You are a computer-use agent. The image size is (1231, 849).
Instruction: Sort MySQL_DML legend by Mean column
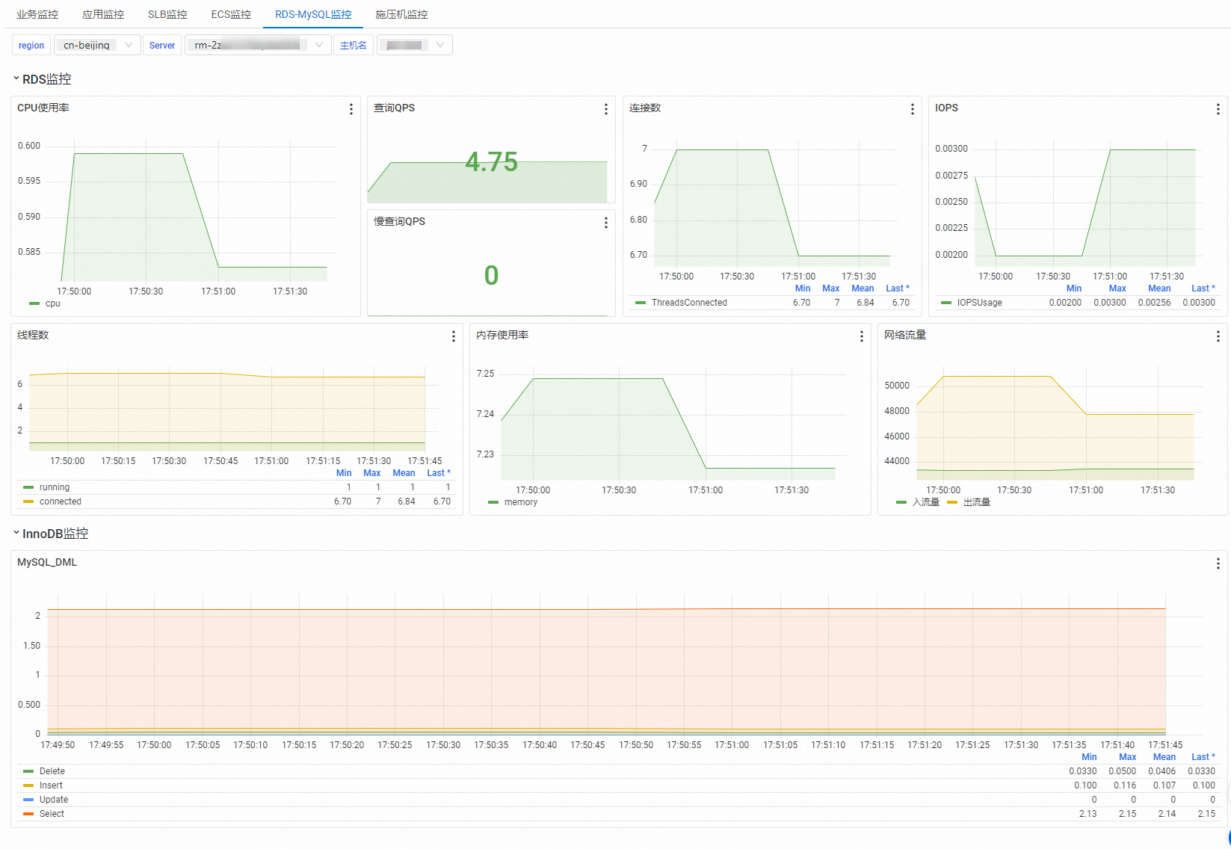point(1164,757)
